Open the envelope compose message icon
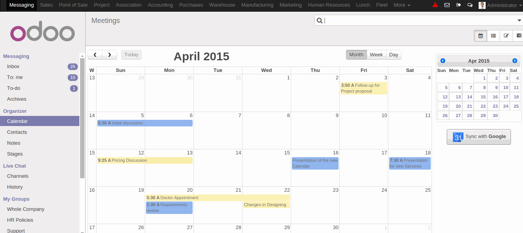The width and height of the screenshot is (523, 233). pos(447,5)
